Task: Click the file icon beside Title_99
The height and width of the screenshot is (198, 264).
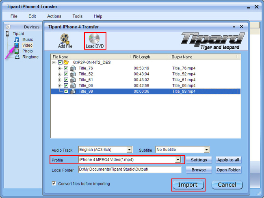Action: click(73, 91)
